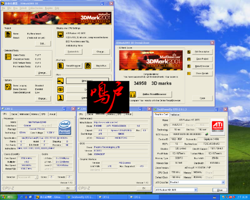
Task: Open the Mainboard tab in the Processor CPU-Z window
Action: click(x=24, y=114)
